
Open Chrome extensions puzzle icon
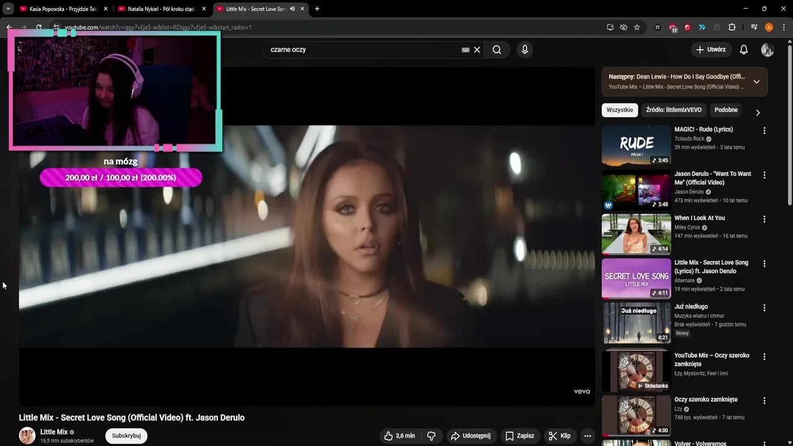coord(732,27)
